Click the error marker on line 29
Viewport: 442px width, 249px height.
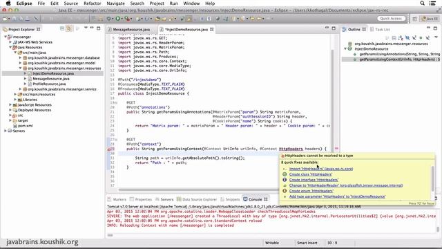[109, 149]
